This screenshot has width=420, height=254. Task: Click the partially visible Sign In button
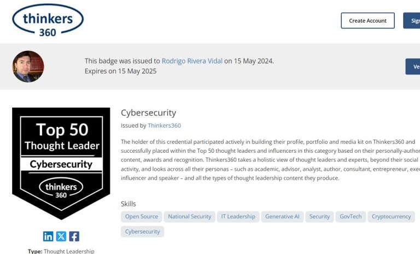(412, 21)
